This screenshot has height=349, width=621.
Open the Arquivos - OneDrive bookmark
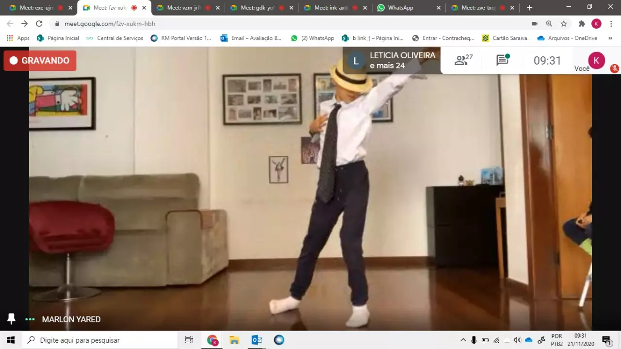(x=567, y=38)
